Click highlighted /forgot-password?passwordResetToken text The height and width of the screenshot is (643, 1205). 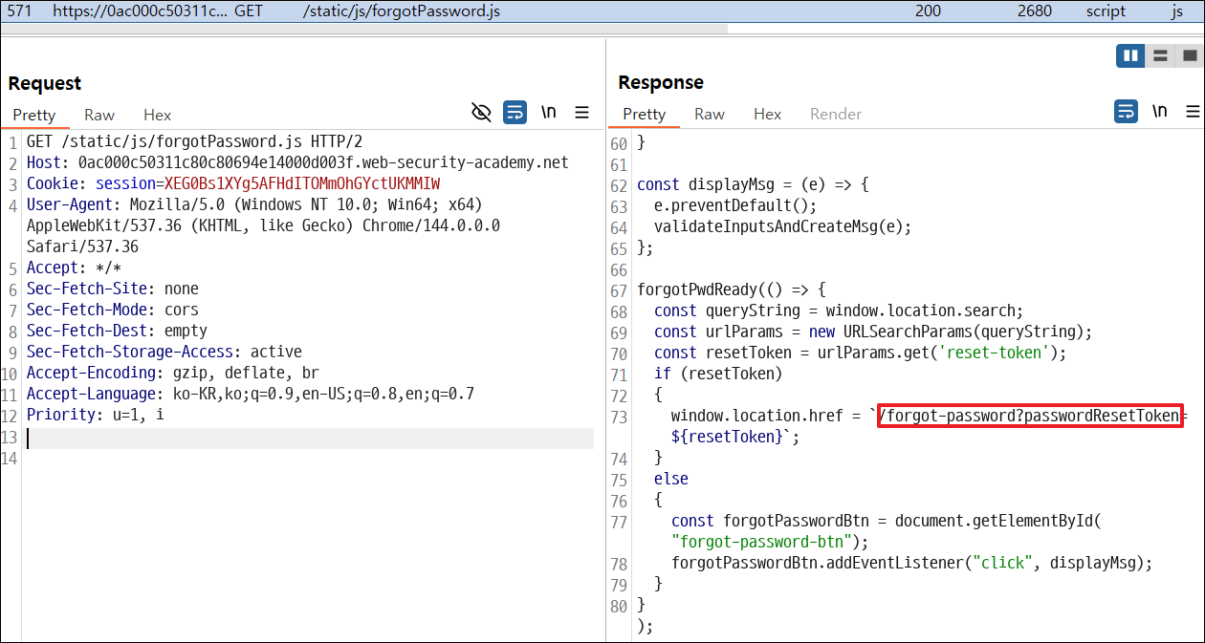[x=1031, y=416]
